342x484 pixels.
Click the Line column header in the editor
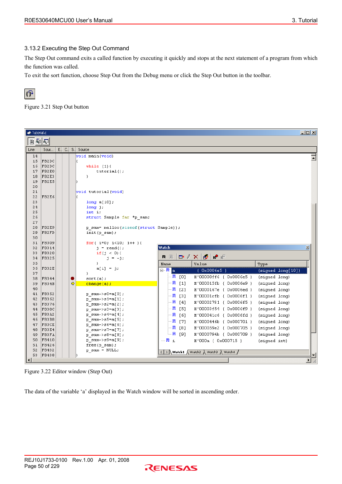coord(34,150)
